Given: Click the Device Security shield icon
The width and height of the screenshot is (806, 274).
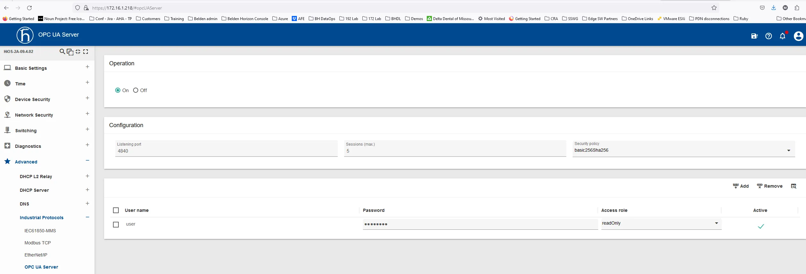Looking at the screenshot, I should [7, 99].
